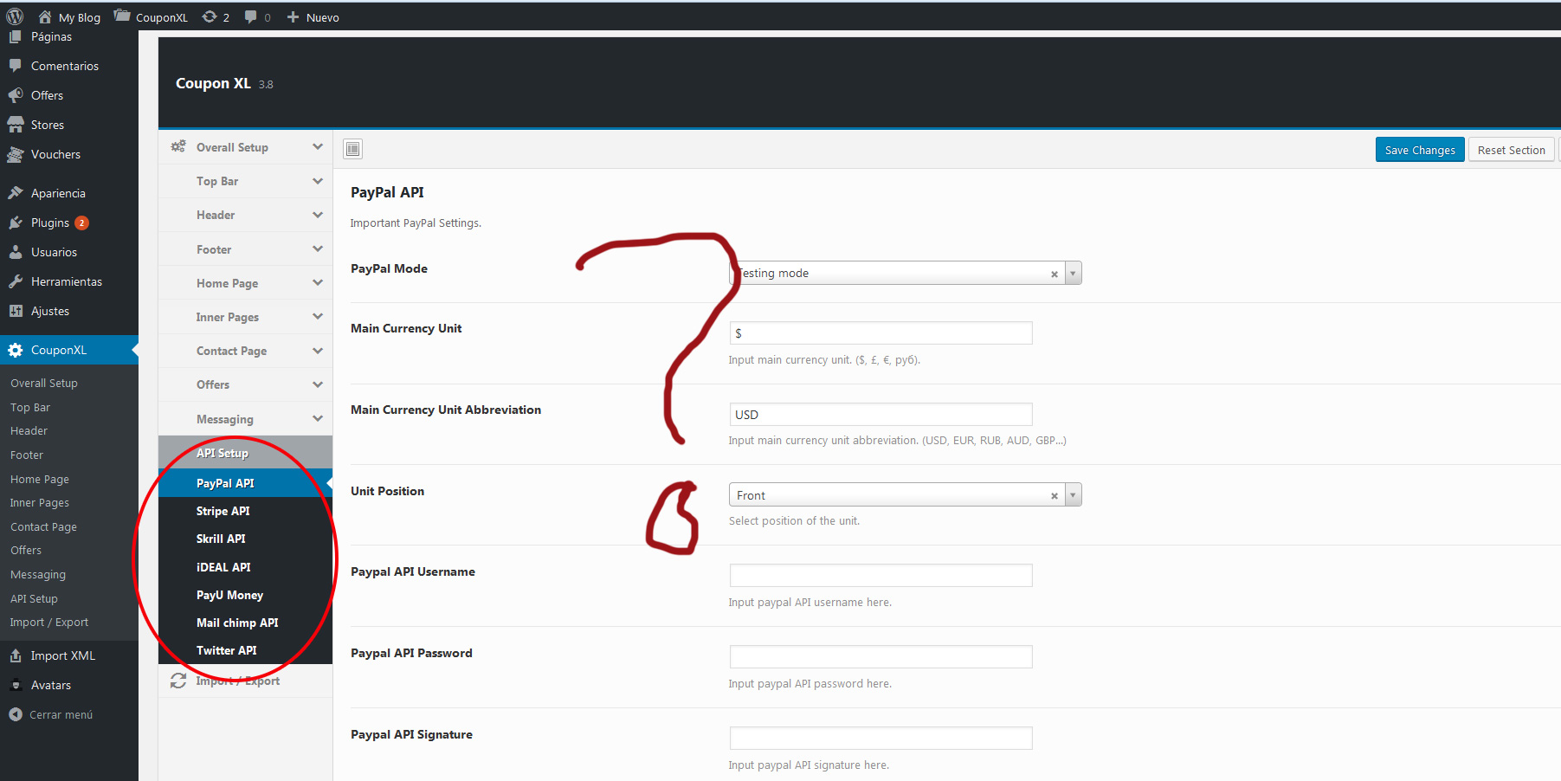The height and width of the screenshot is (781, 1561).
Task: Click the Main Currency Unit field
Action: point(880,332)
